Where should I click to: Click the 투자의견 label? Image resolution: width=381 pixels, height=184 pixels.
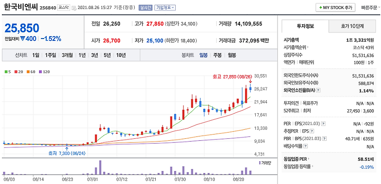click(x=291, y=103)
